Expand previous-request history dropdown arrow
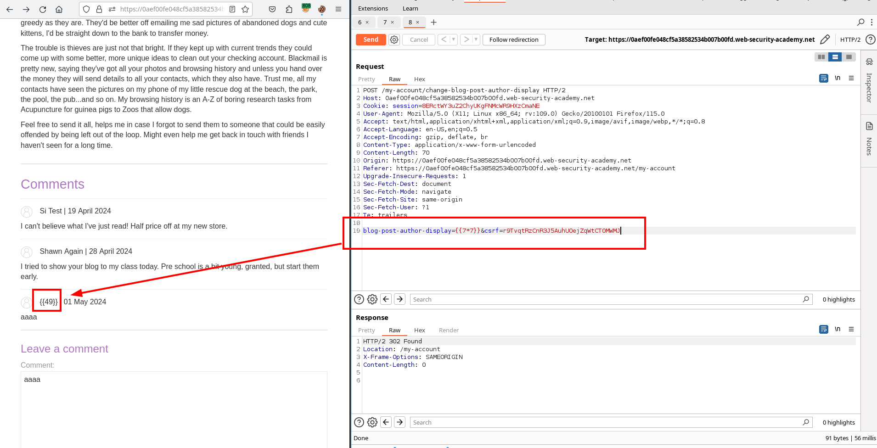The height and width of the screenshot is (448, 877). click(x=454, y=40)
